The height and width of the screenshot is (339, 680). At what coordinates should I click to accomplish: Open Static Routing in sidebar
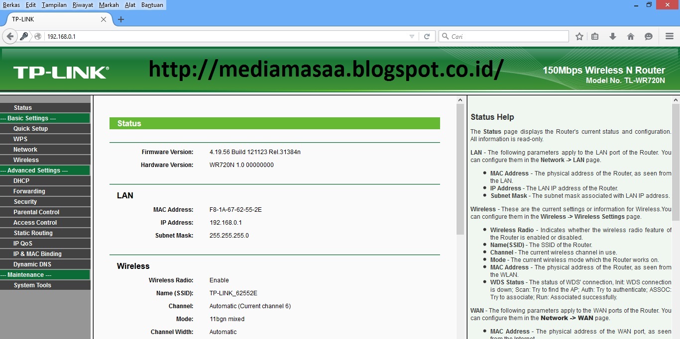[x=45, y=233]
